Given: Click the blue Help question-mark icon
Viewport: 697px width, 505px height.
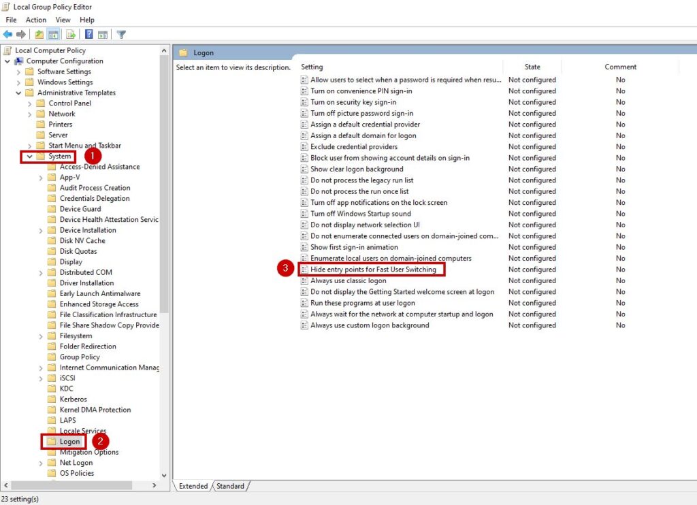Looking at the screenshot, I should (89, 34).
